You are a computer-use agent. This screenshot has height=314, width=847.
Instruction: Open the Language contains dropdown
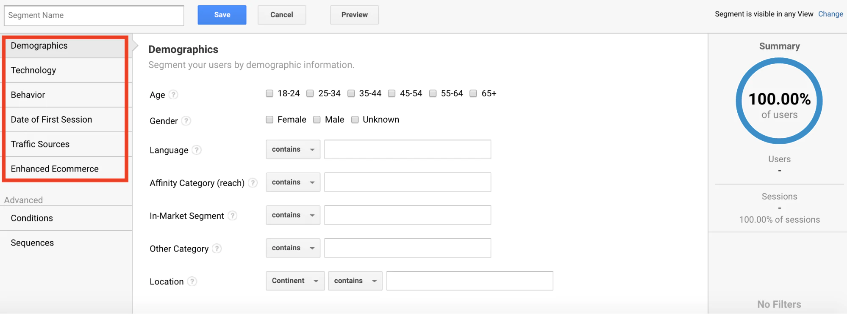tap(293, 150)
